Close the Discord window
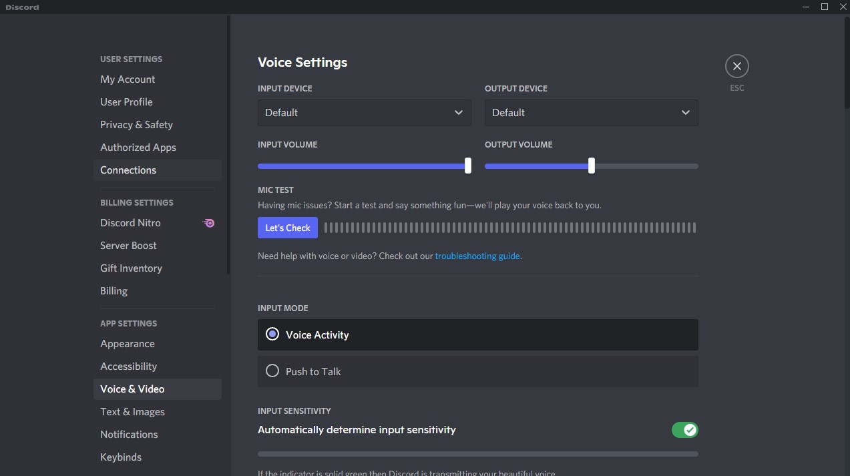The height and width of the screenshot is (476, 850). [x=843, y=7]
